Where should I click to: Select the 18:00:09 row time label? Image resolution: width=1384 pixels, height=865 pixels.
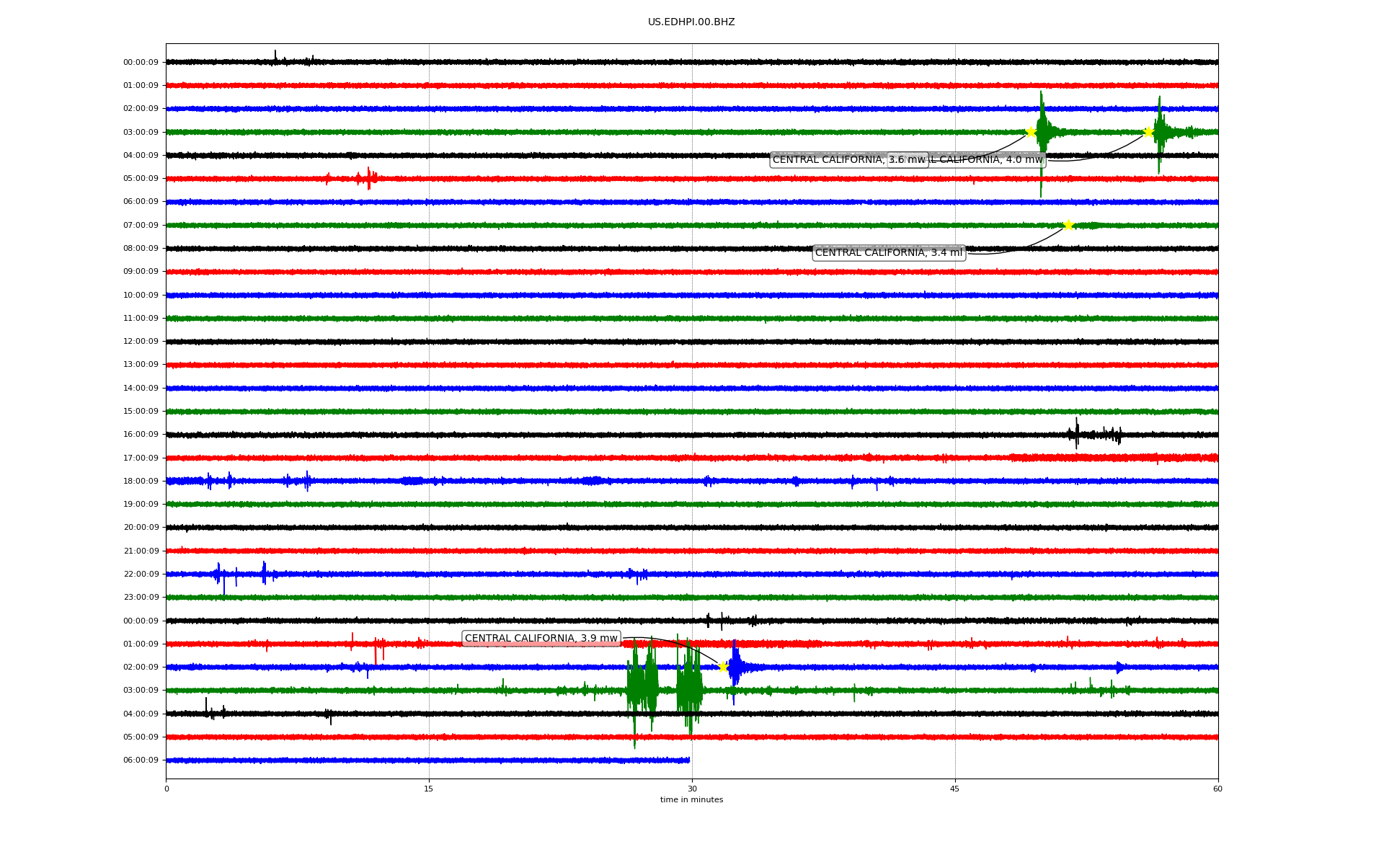141,481
